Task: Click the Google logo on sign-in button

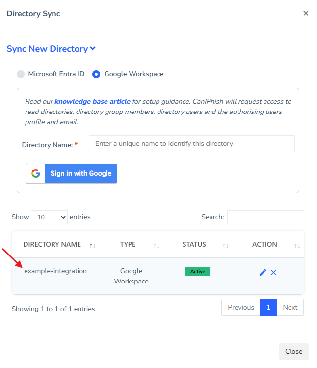Action: tap(36, 173)
